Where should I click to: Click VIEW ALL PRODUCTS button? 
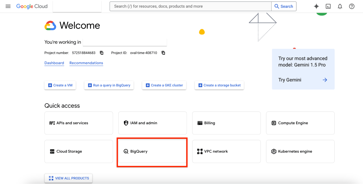tap(69, 178)
